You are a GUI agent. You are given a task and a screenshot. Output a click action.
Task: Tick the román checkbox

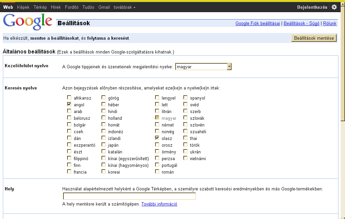click(x=157, y=171)
